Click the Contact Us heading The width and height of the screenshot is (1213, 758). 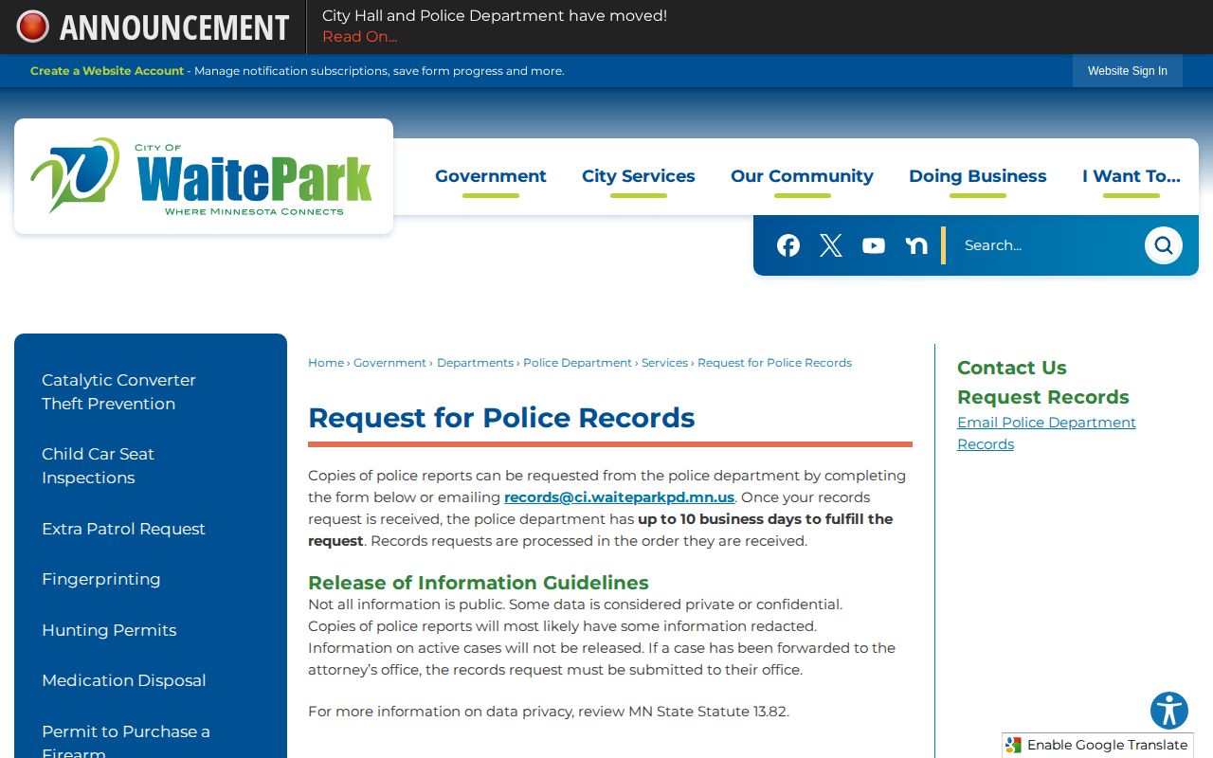coord(1012,368)
